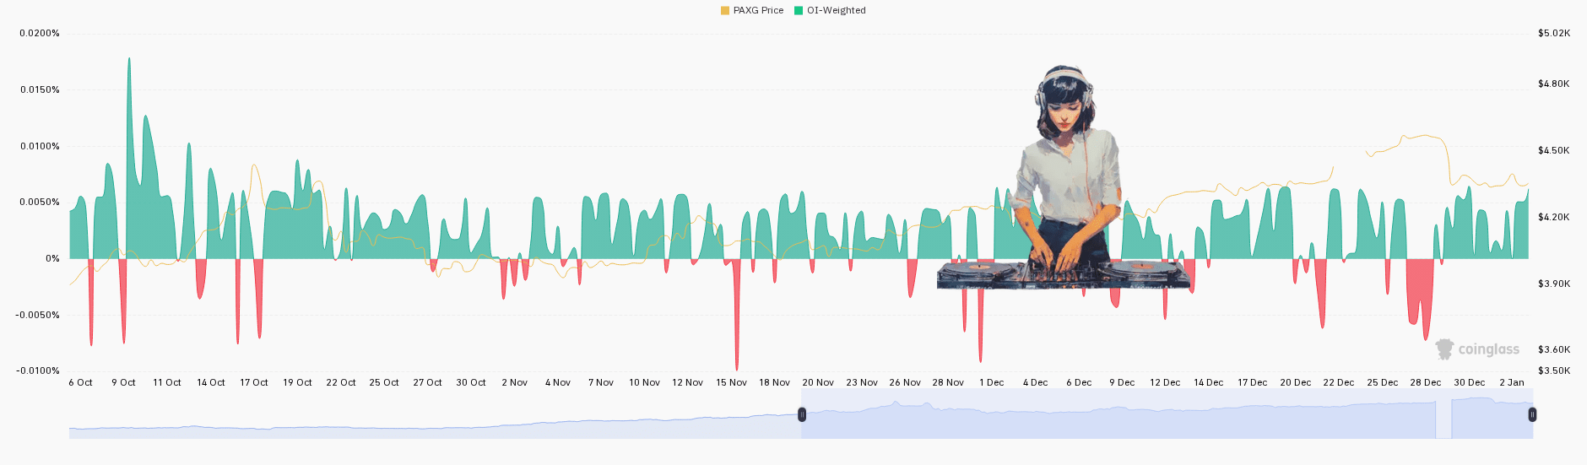Viewport: 1587px width, 465px height.
Task: Click the 9 Dec date label
Action: tap(1122, 382)
